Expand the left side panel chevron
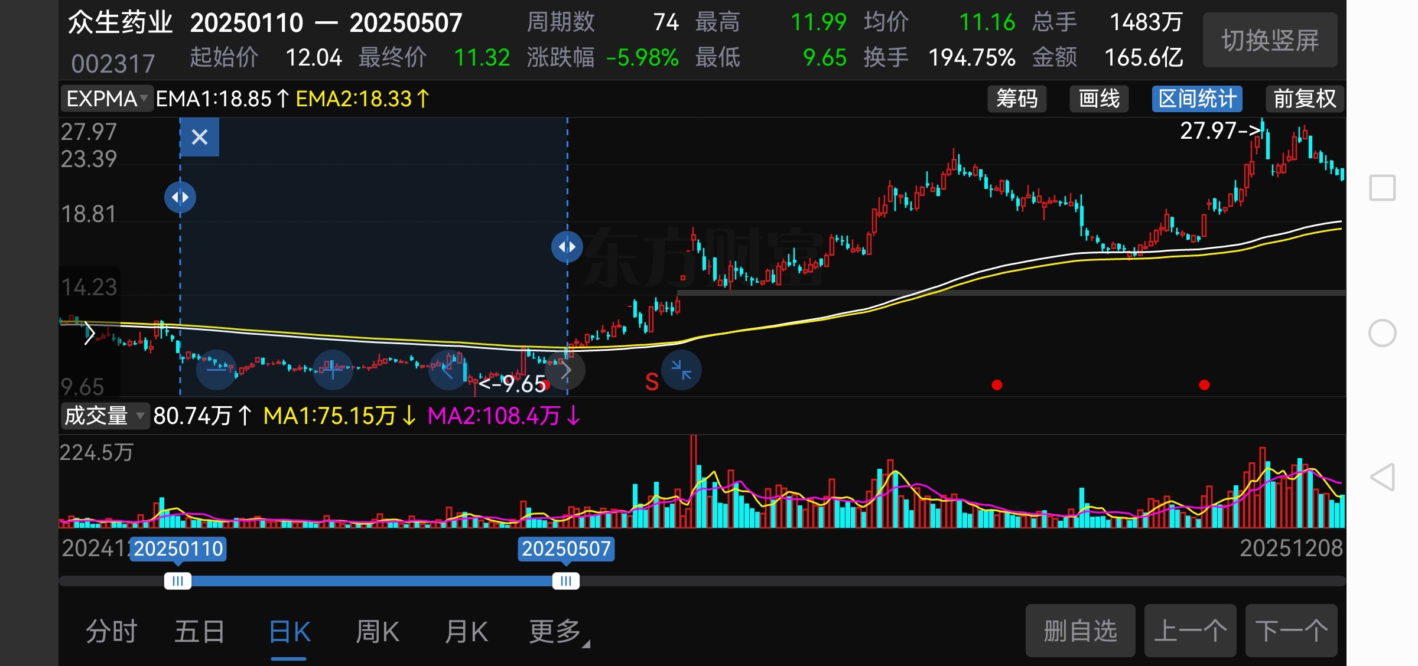The image size is (1418, 666). (x=89, y=333)
